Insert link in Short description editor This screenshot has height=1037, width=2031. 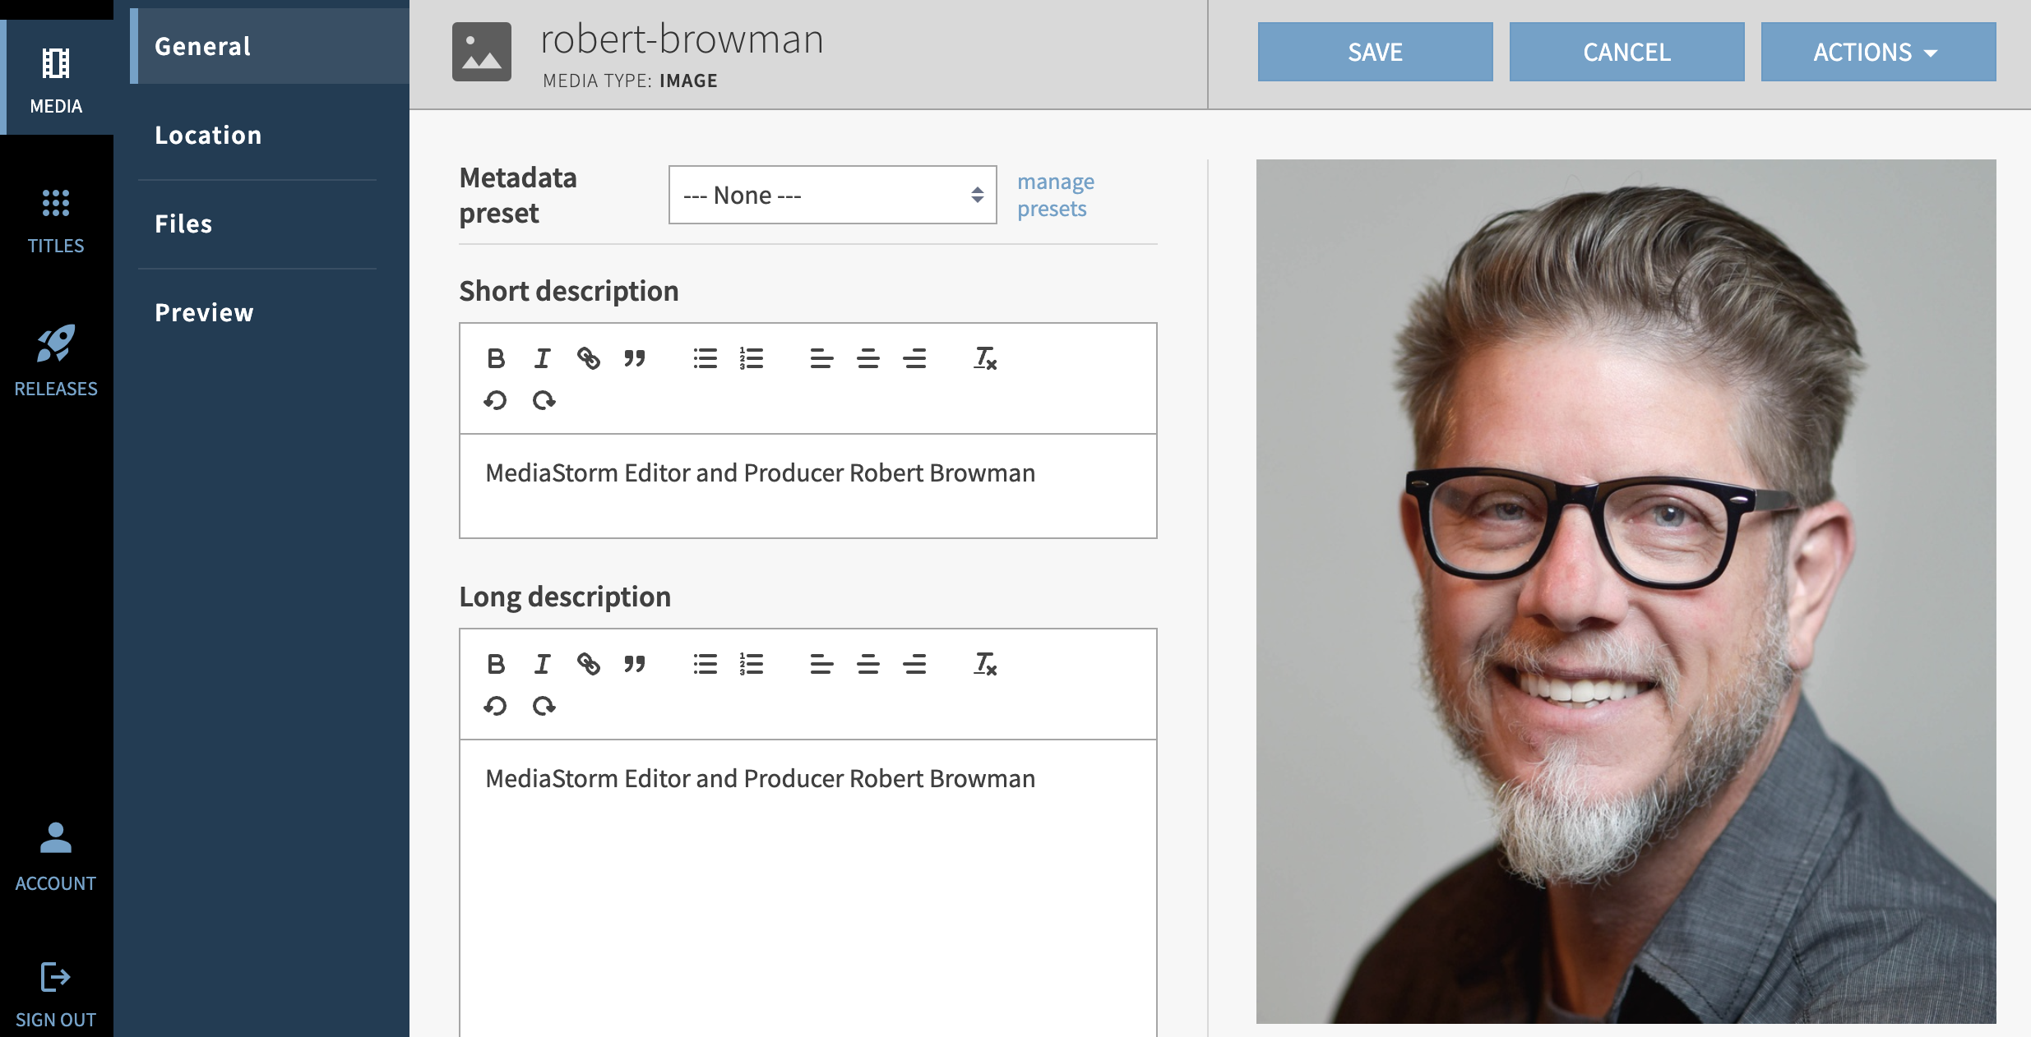click(588, 358)
